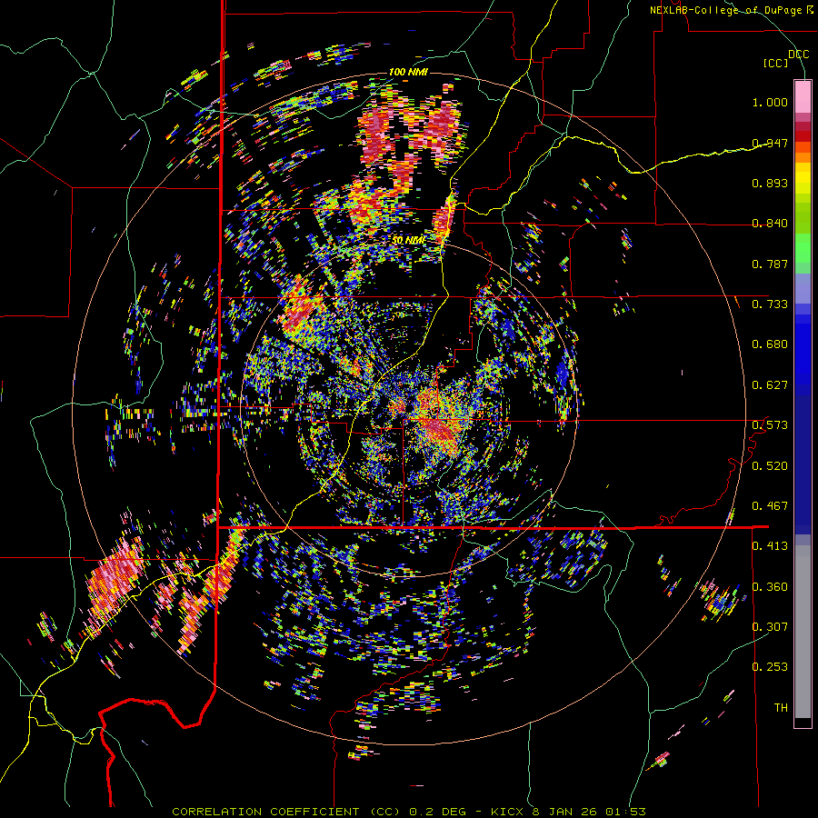Click the 0.413 scale value
The height and width of the screenshot is (818, 818).
click(x=770, y=546)
